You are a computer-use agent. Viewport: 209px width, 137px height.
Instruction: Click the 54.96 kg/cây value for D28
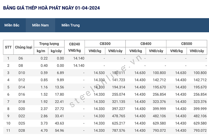tap(59, 130)
